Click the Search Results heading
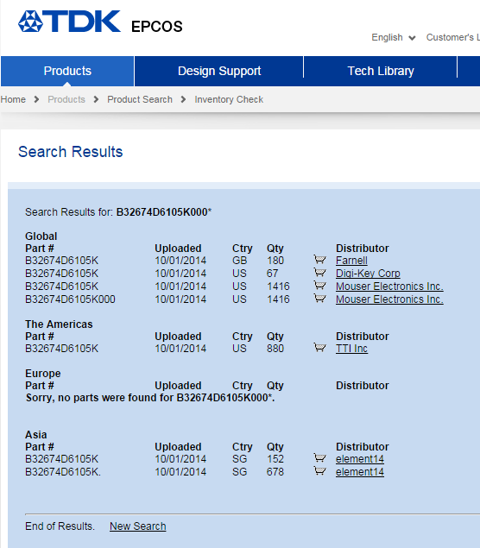This screenshot has height=548, width=480. (70, 152)
